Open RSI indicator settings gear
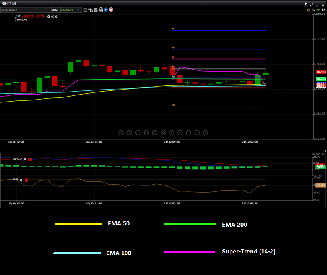The image size is (327, 275). [x=21, y=180]
